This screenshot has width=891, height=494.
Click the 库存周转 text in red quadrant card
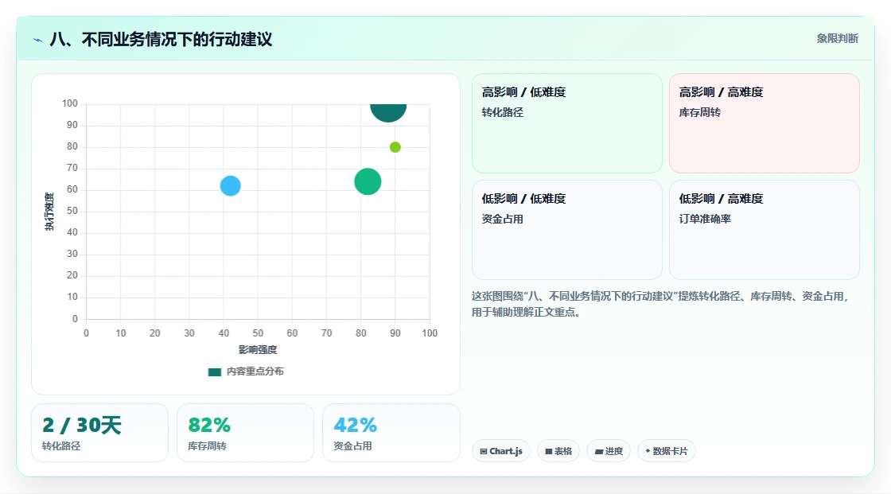point(699,112)
